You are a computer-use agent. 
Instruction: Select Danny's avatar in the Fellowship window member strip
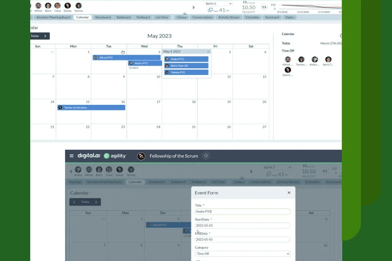point(120,169)
